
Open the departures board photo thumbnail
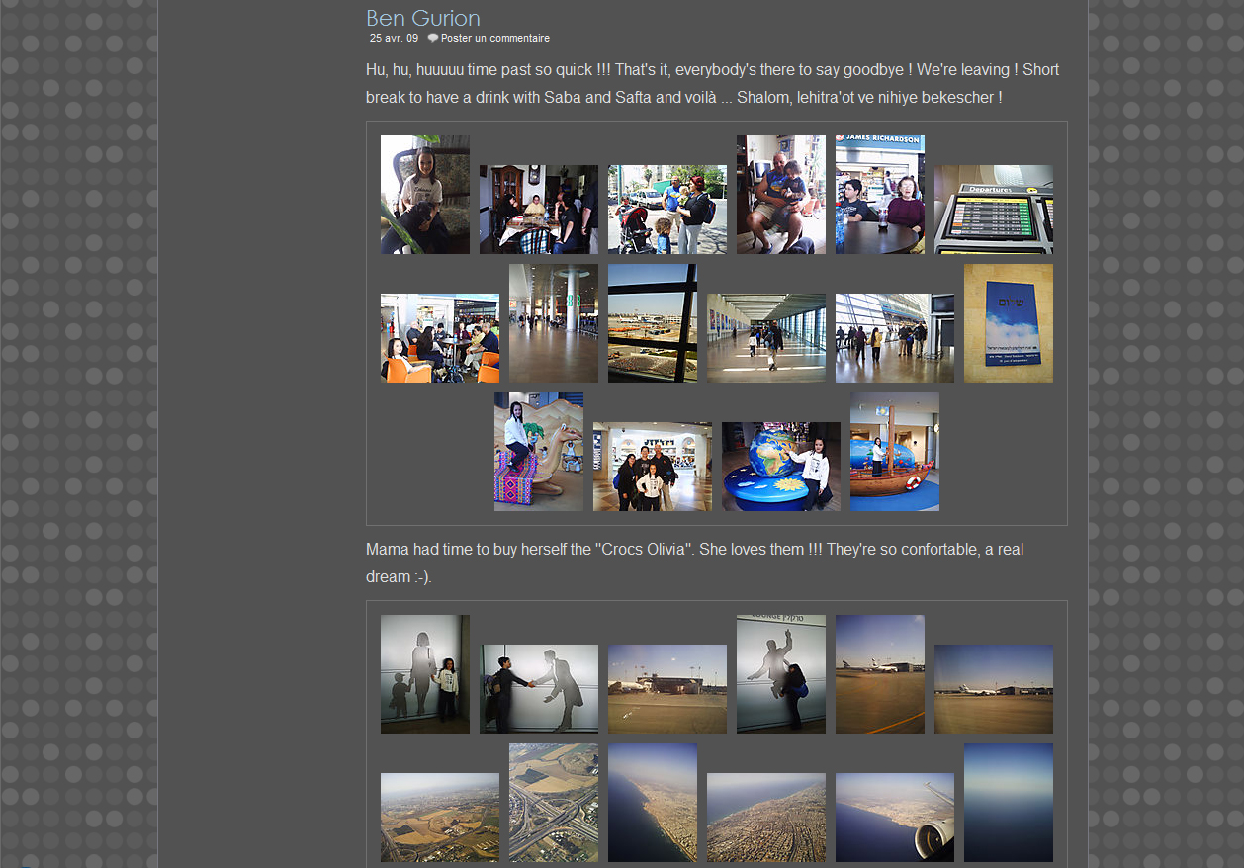993,210
